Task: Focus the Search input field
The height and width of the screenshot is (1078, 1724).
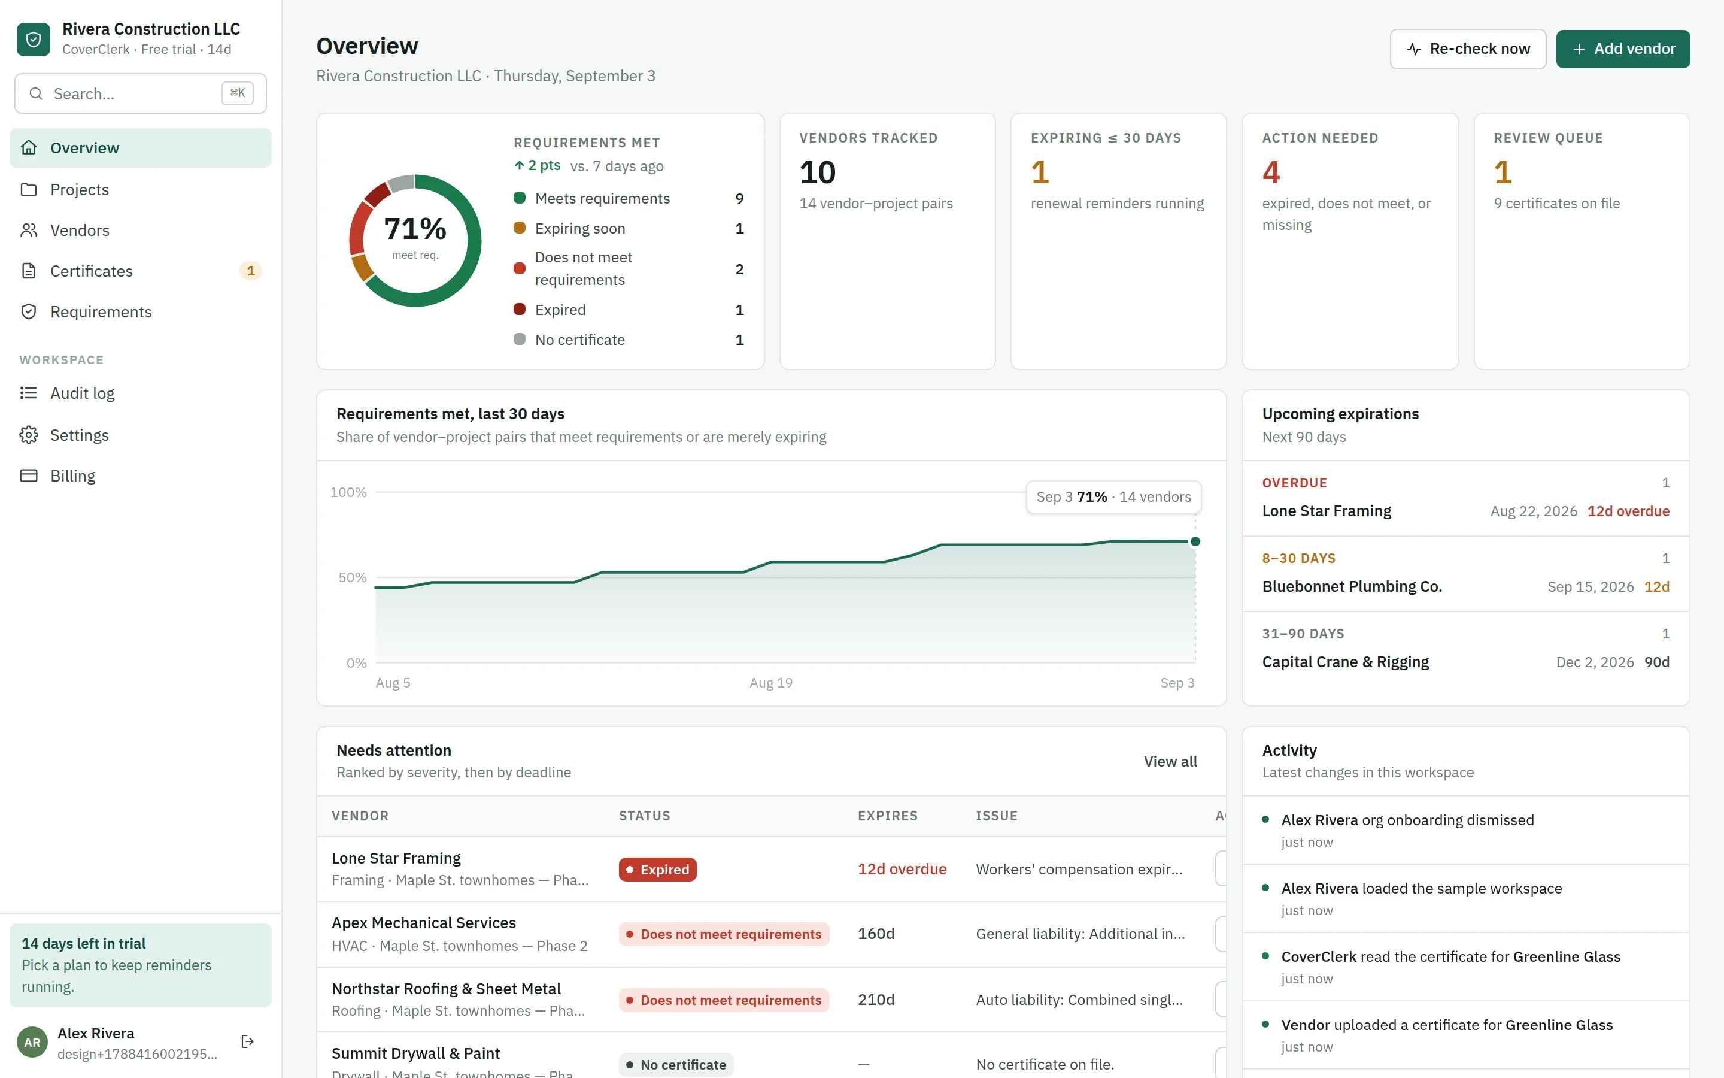Action: click(140, 93)
